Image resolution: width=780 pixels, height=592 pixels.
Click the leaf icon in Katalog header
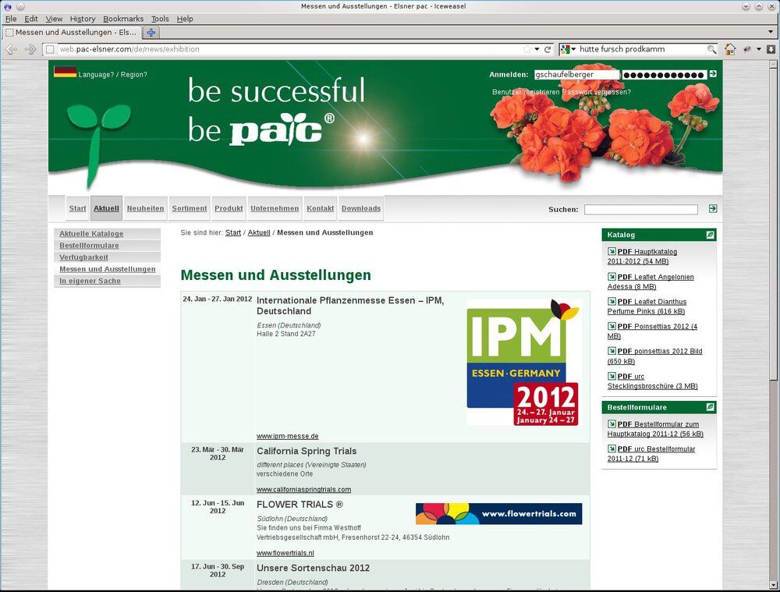click(x=710, y=235)
